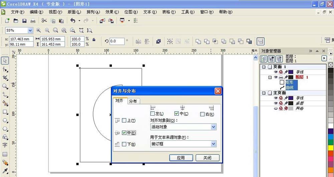334x177 pixels.
Task: Select the Pick tool in the toolbox
Action: coord(5,61)
